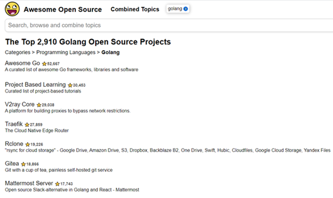Click 'Git with a cup of tea' description
Image resolution: width=333 pixels, height=198 pixels.
point(59,170)
